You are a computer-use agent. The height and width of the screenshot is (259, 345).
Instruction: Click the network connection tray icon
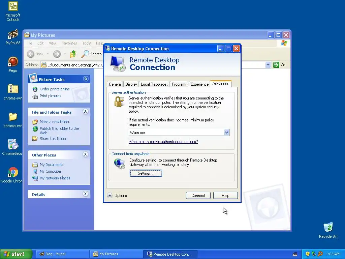[314, 254]
